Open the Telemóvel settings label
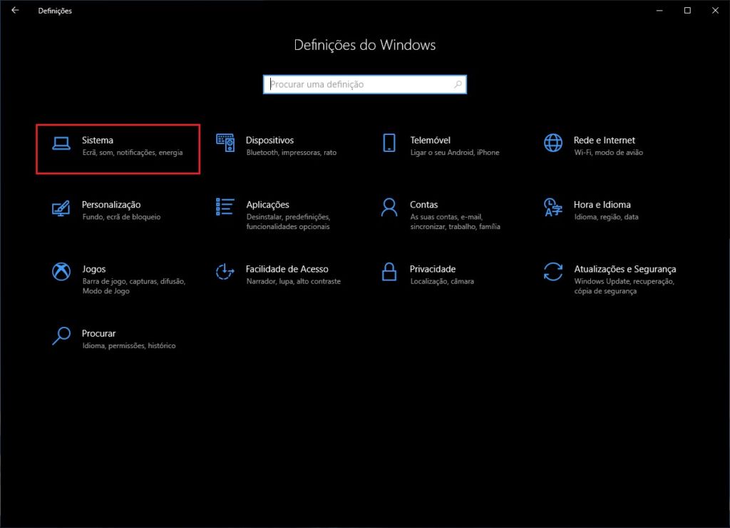Image resolution: width=730 pixels, height=528 pixels. [430, 141]
